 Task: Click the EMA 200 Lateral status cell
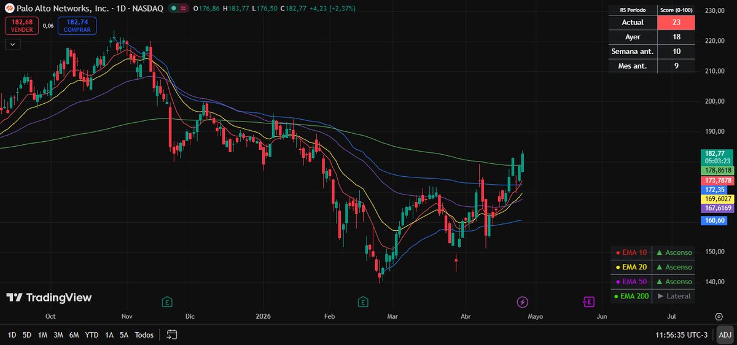point(674,296)
